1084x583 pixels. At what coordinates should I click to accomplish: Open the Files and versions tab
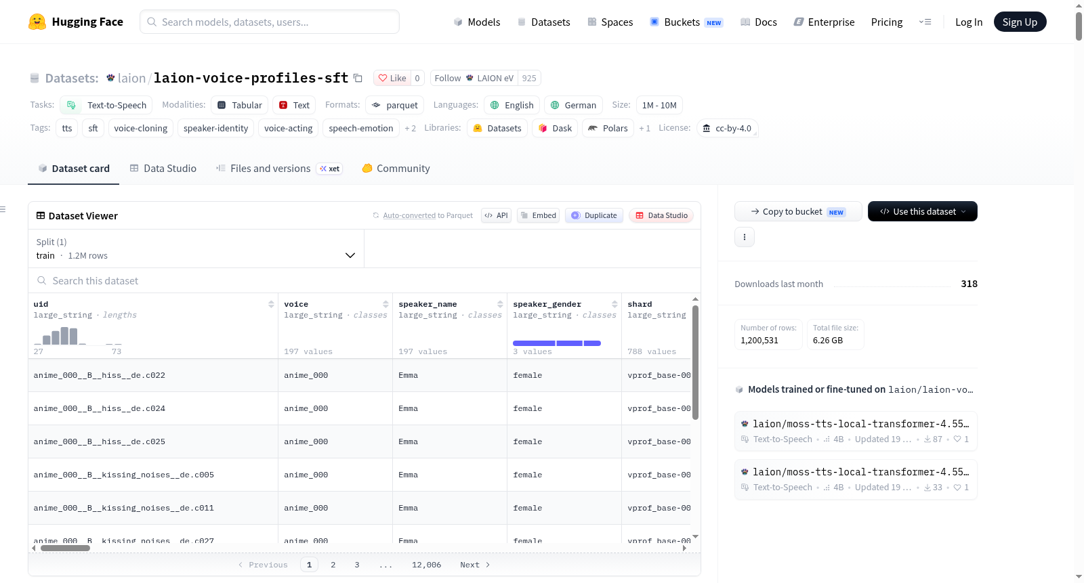pos(279,169)
